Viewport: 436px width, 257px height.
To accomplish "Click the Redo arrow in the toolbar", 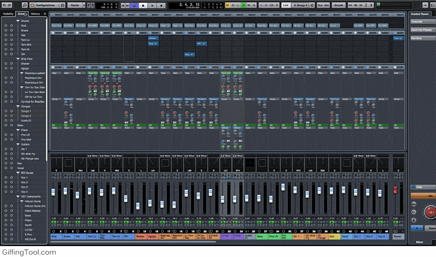I will point(10,5).
